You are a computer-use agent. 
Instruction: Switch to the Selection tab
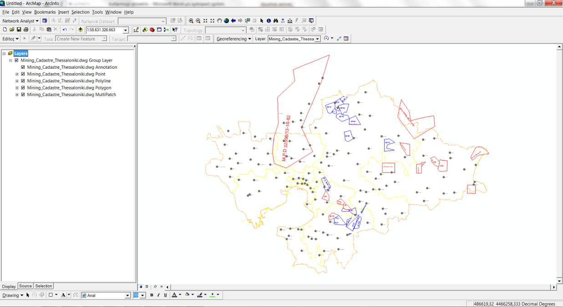click(44, 286)
